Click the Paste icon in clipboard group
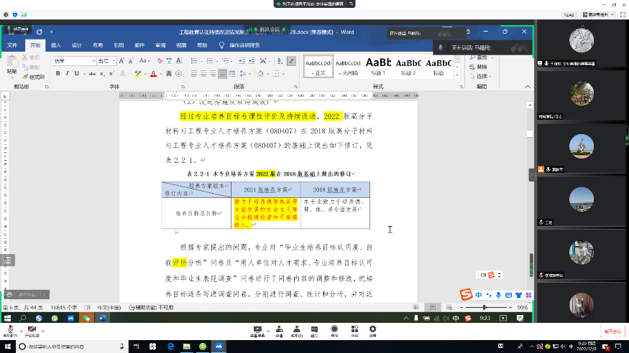The width and height of the screenshot is (629, 353). (12, 64)
